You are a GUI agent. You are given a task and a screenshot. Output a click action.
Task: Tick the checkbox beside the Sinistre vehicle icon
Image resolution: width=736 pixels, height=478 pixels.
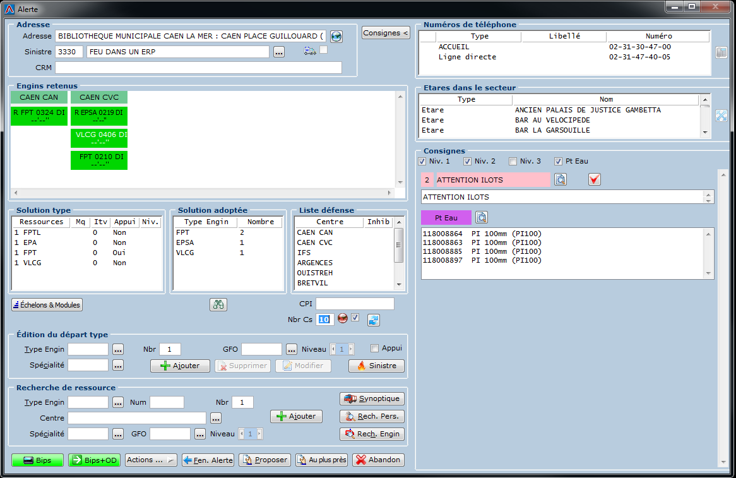coord(323,50)
